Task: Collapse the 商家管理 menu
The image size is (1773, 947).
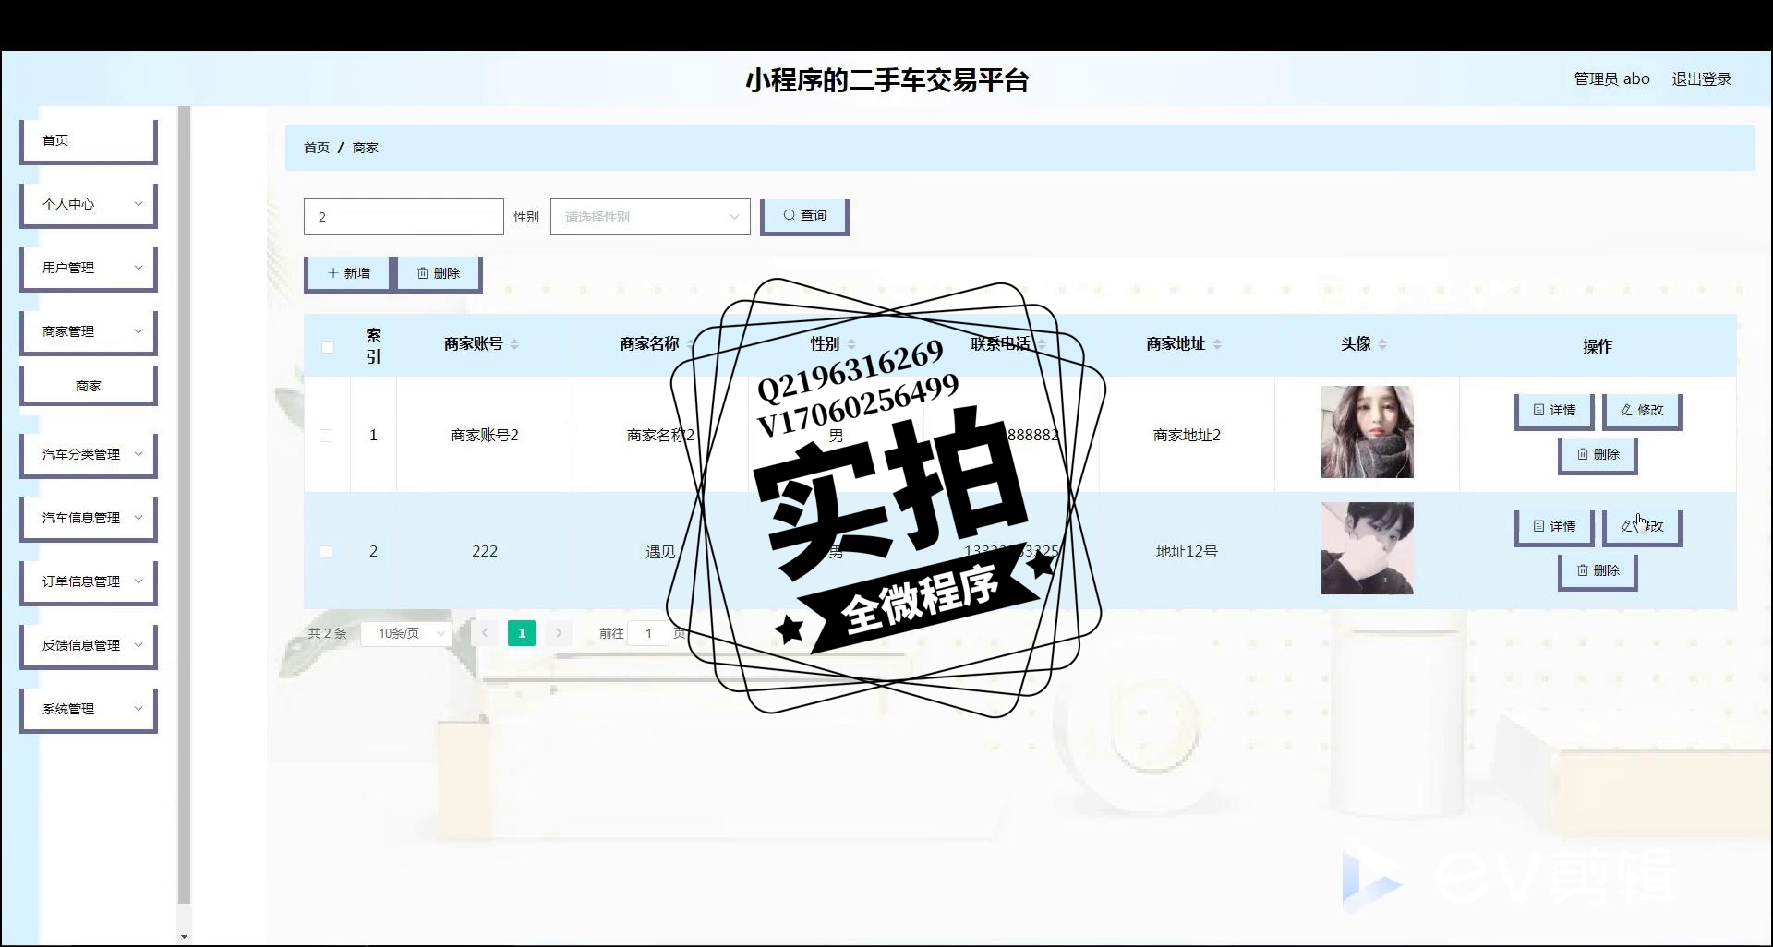Action: click(x=89, y=331)
